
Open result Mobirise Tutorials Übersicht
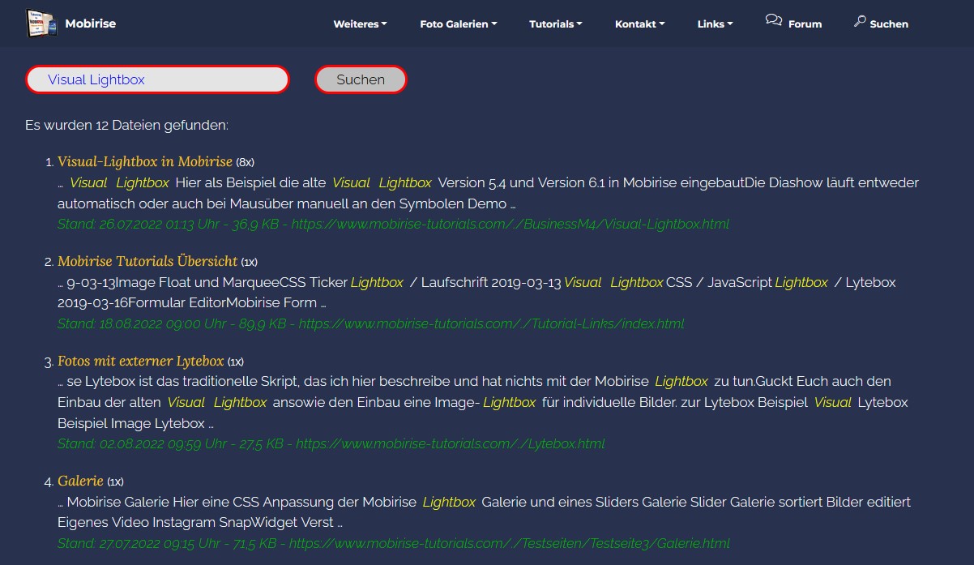point(147,261)
